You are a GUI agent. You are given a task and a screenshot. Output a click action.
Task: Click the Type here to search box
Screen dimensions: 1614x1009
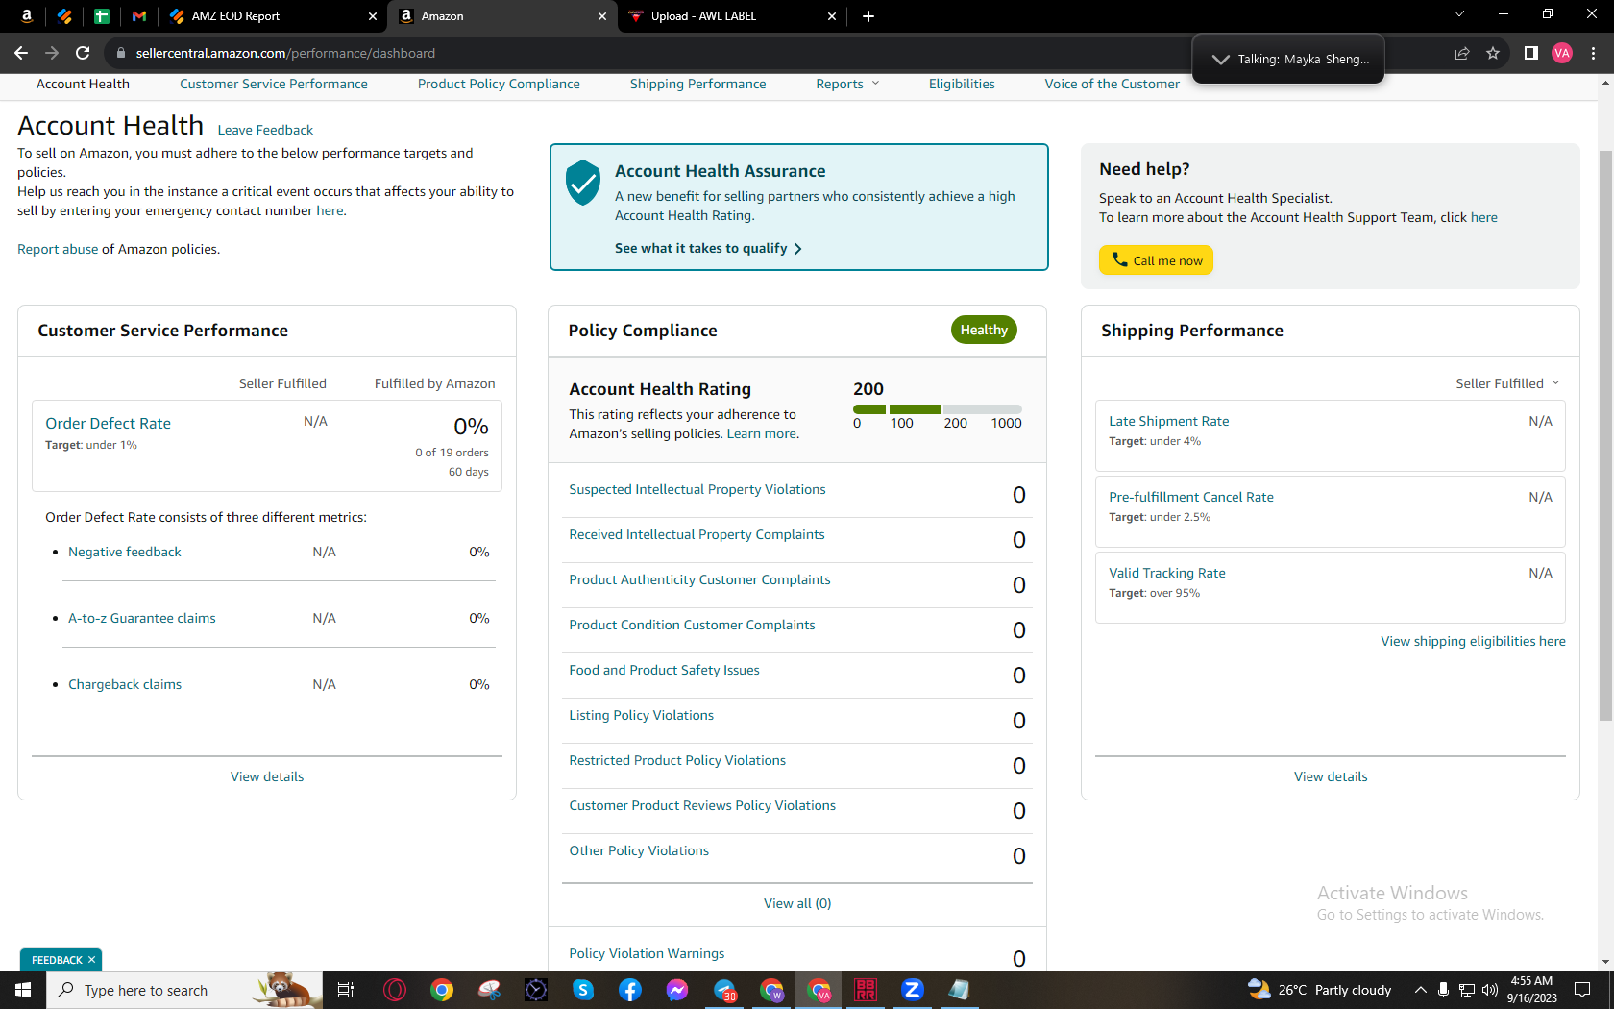coord(184,990)
